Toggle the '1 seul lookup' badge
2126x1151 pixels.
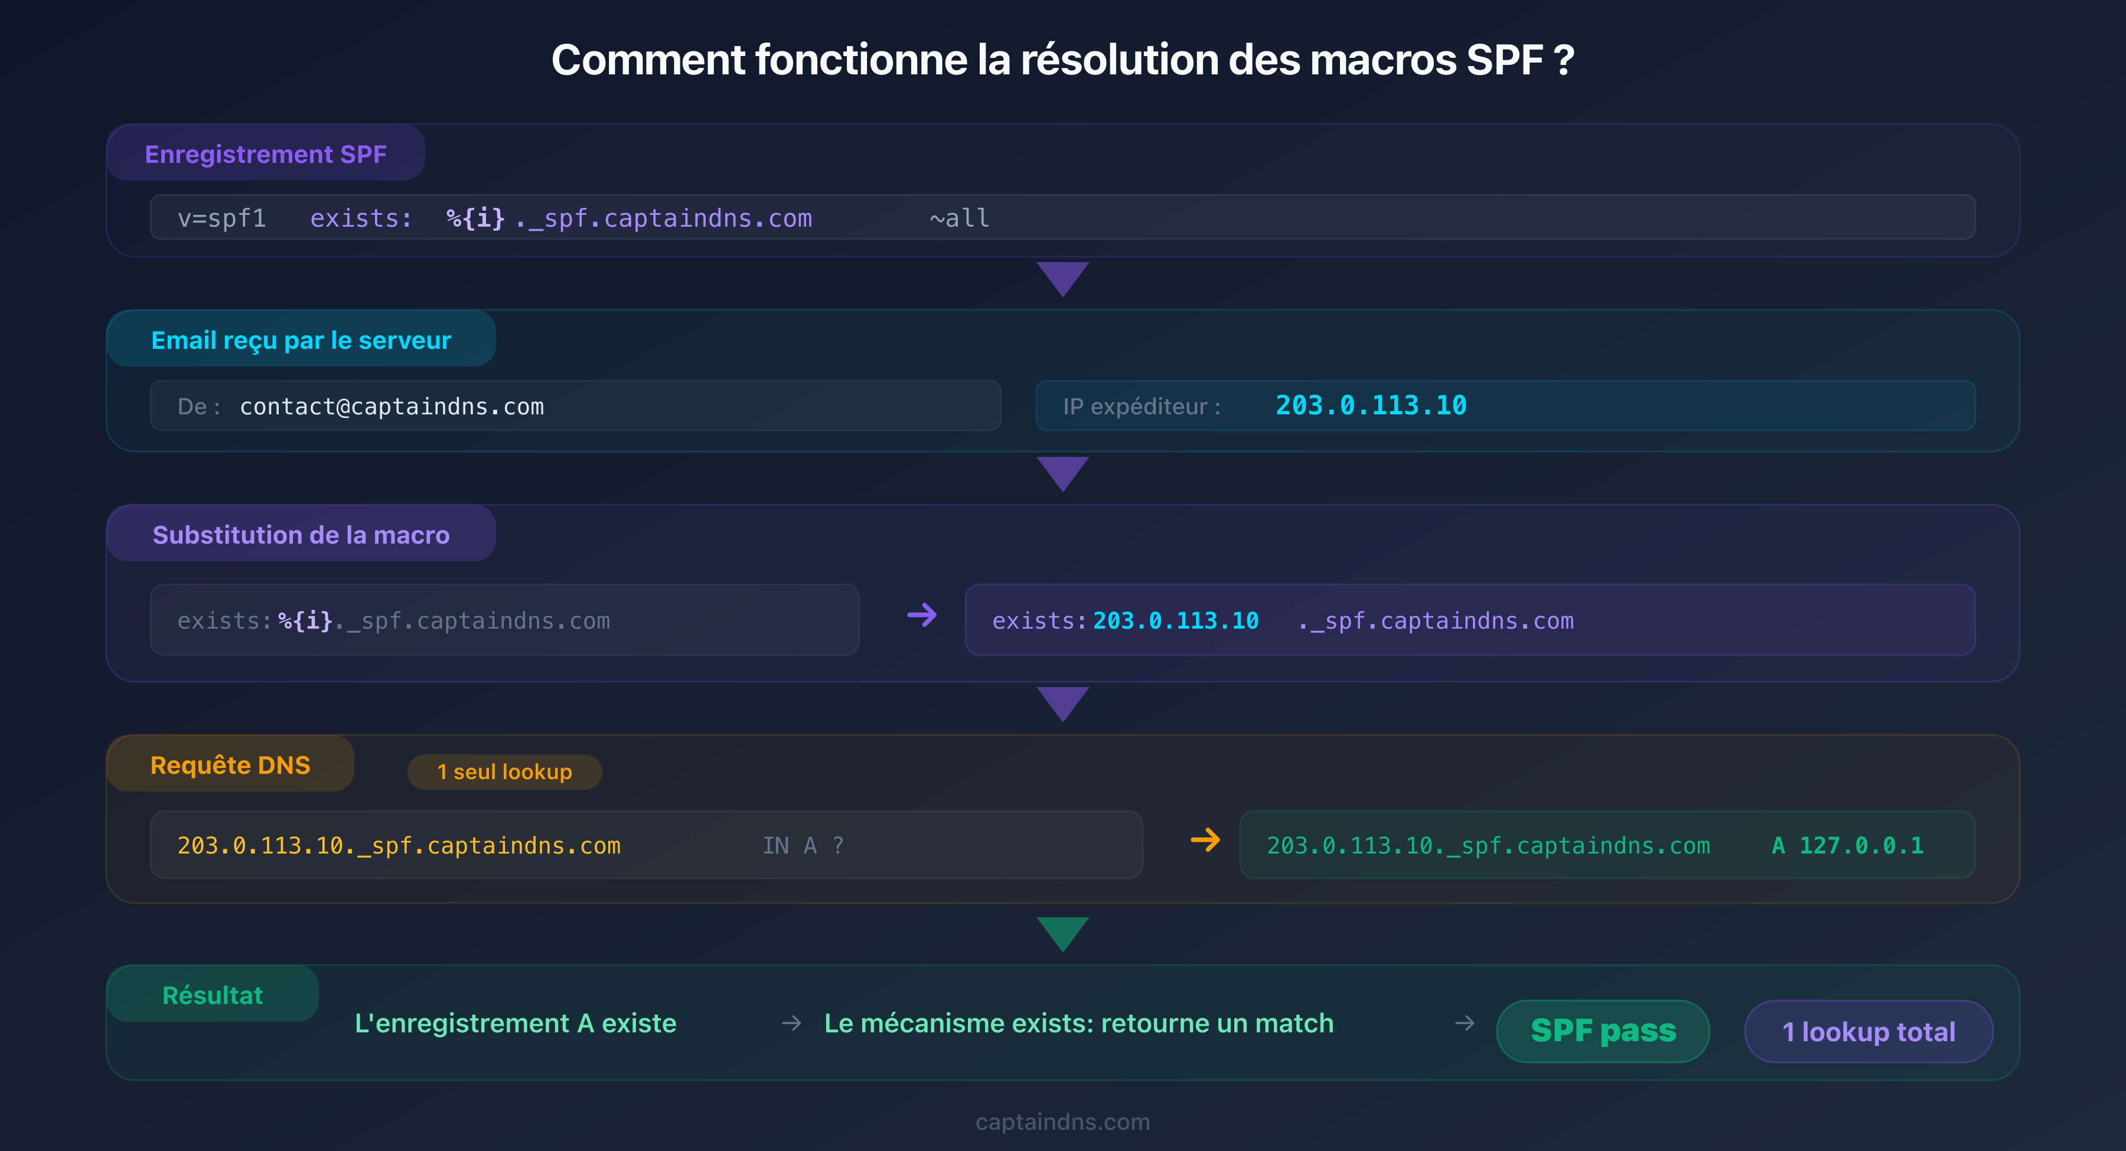click(504, 771)
